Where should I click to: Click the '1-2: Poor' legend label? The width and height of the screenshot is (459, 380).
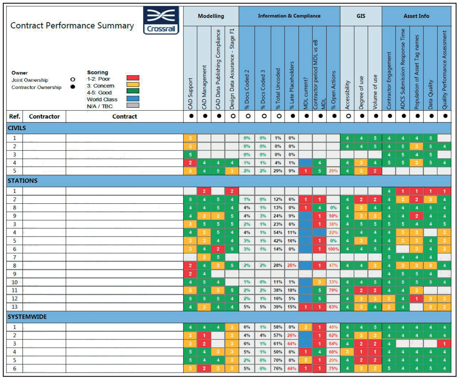tap(98, 79)
